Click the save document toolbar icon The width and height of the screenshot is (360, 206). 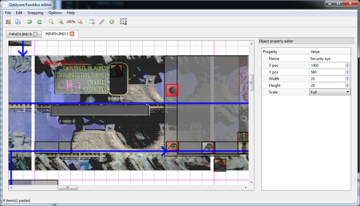[x=18, y=22]
